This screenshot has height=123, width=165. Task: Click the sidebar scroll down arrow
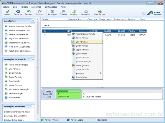pos(37,119)
